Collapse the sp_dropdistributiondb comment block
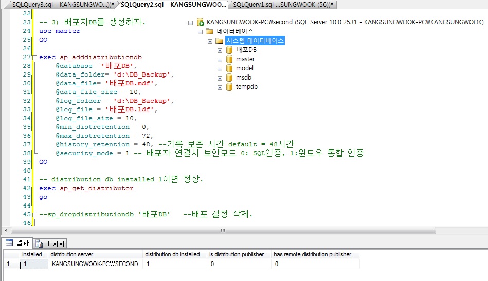 pos(35,215)
